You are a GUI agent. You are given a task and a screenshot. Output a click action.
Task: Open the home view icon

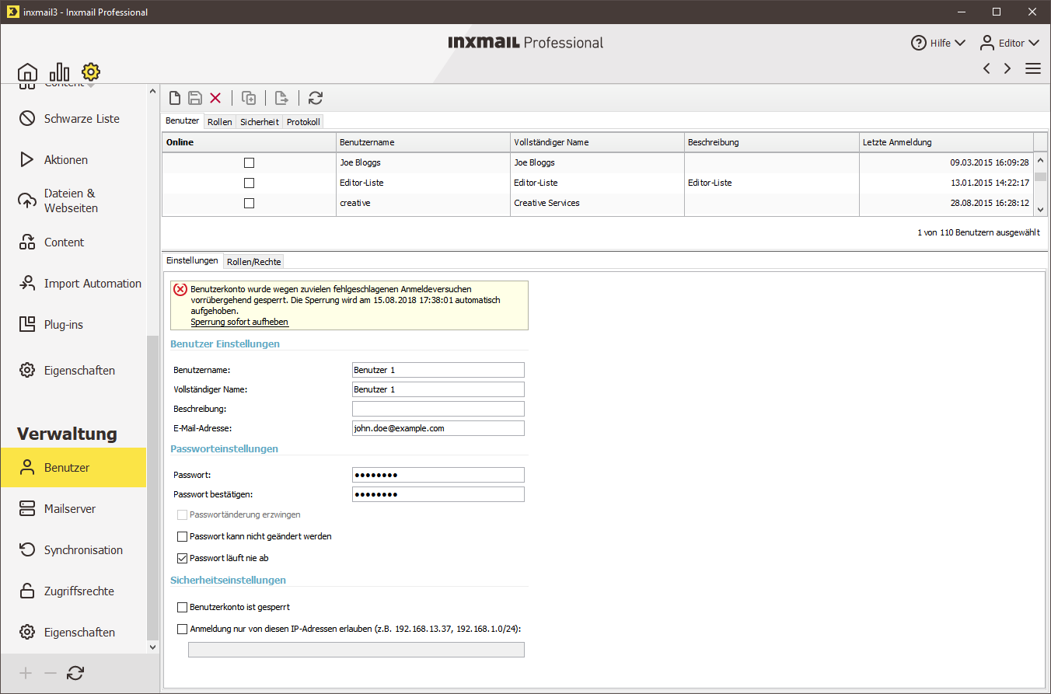[27, 72]
